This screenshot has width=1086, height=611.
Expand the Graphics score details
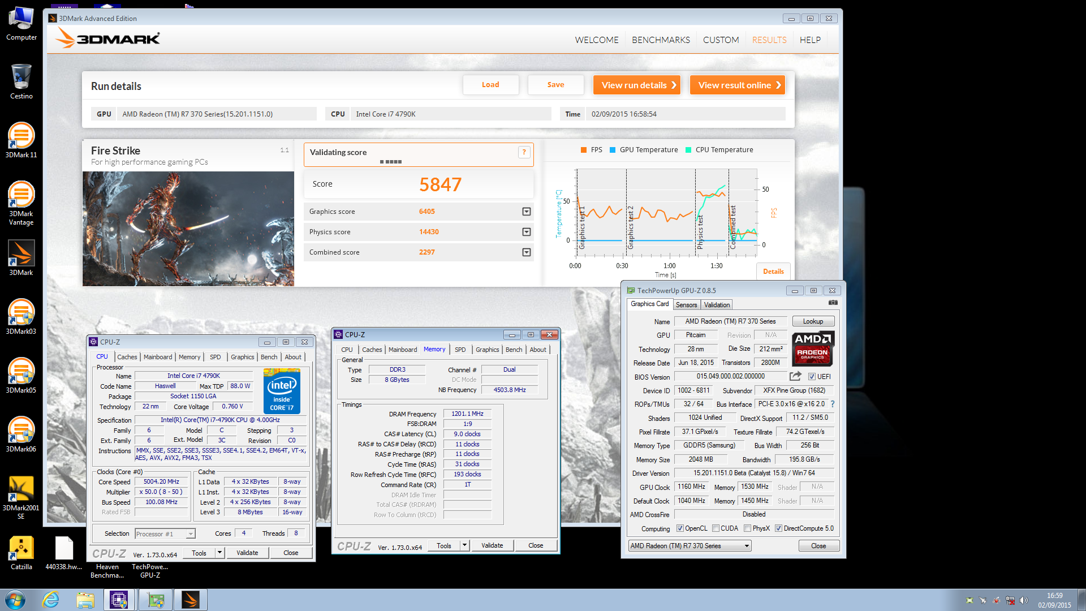tap(527, 212)
